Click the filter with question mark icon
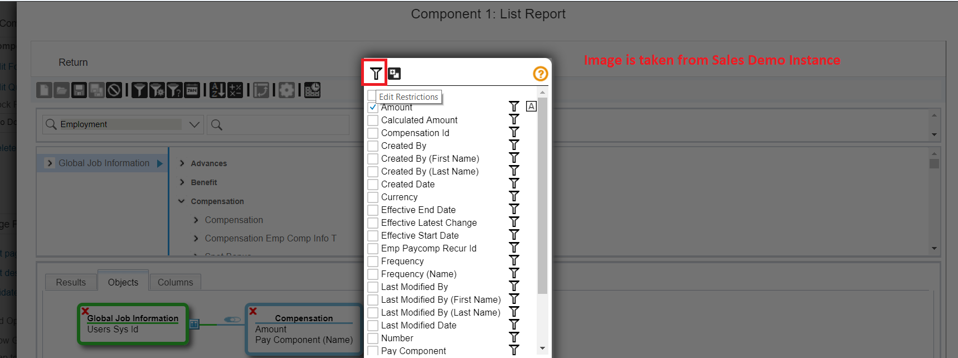 174,90
